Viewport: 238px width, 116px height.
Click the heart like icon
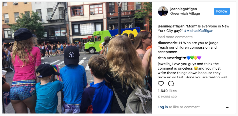[x=161, y=84]
